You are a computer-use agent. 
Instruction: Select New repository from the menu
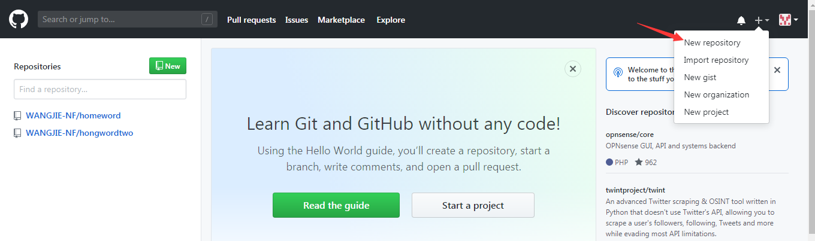[712, 43]
